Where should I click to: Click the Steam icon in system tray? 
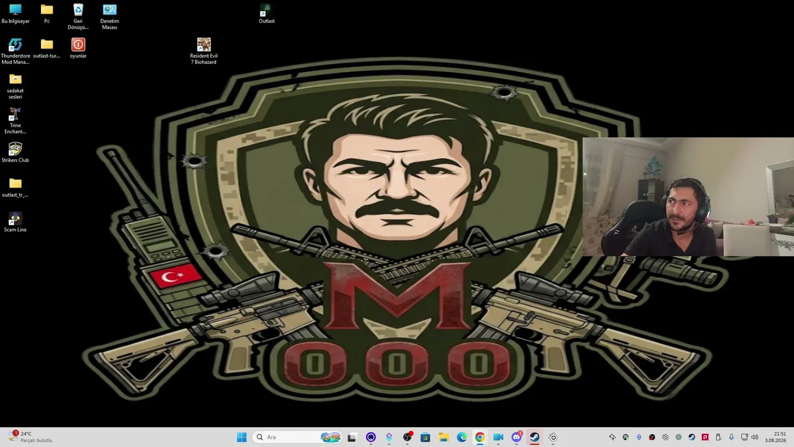point(692,437)
